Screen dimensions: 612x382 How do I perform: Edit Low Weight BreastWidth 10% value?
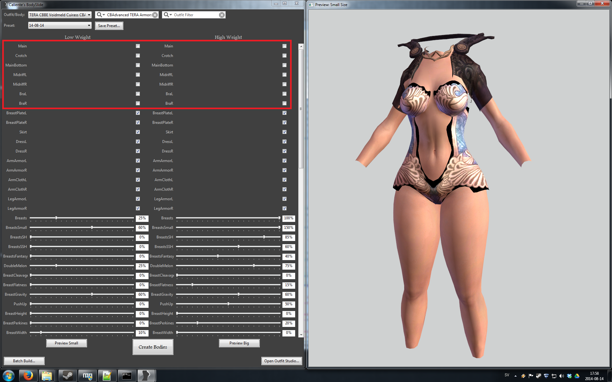click(142, 333)
